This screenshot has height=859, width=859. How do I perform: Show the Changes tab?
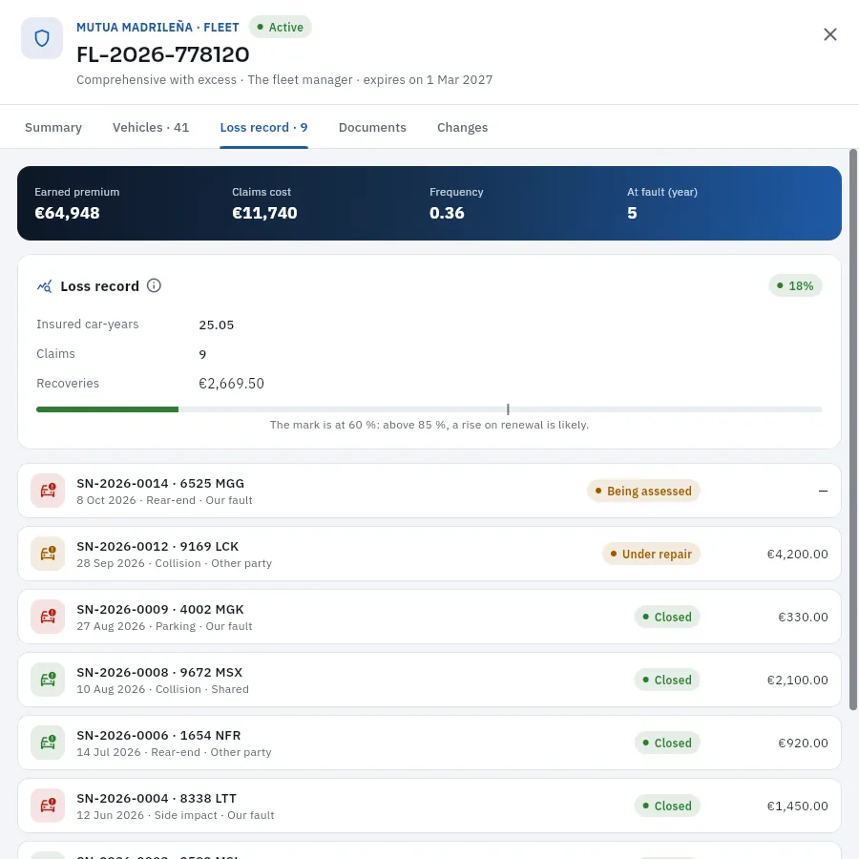pos(462,127)
